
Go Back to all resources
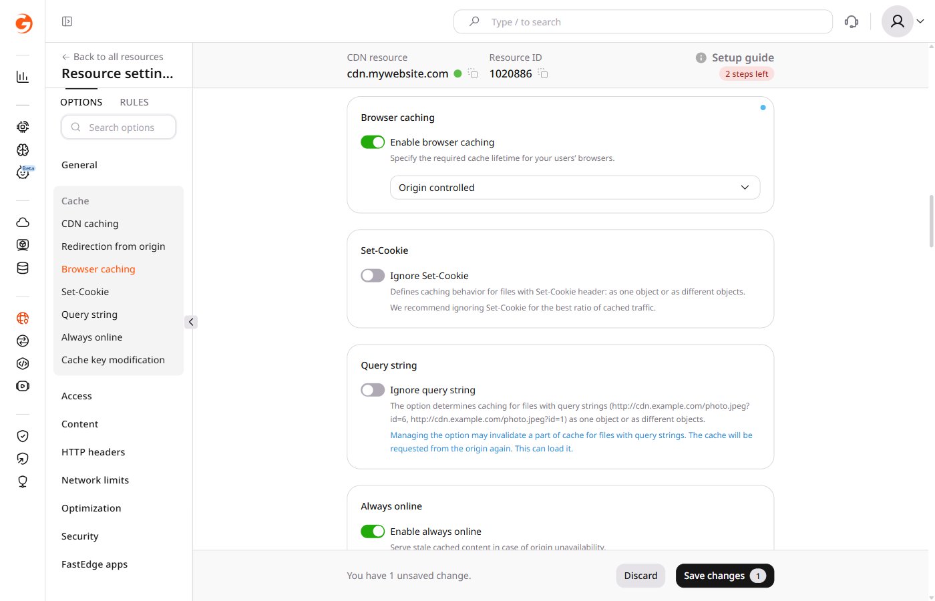pos(112,57)
